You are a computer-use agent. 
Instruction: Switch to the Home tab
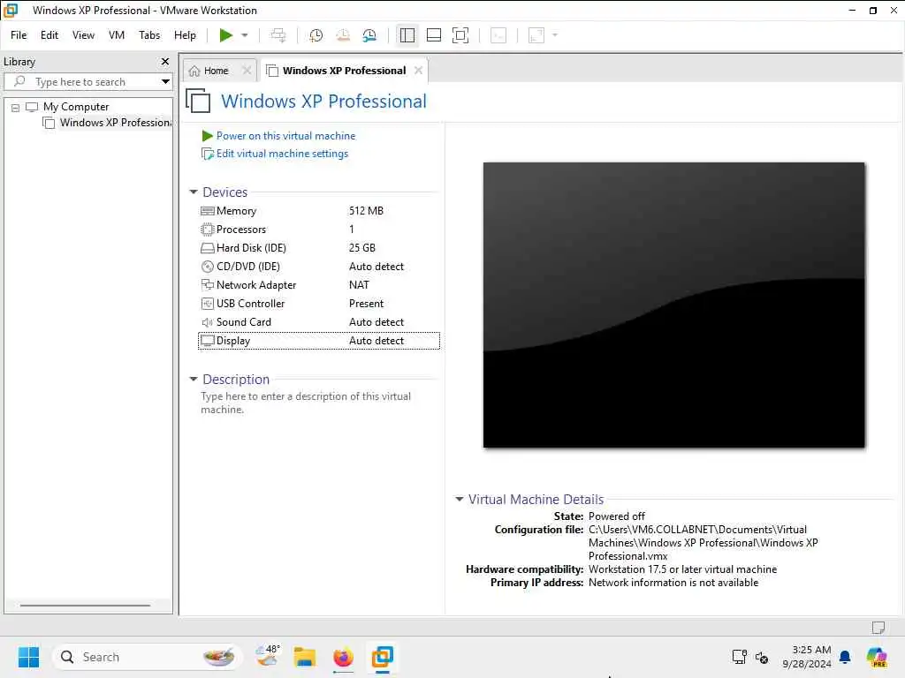tap(216, 71)
